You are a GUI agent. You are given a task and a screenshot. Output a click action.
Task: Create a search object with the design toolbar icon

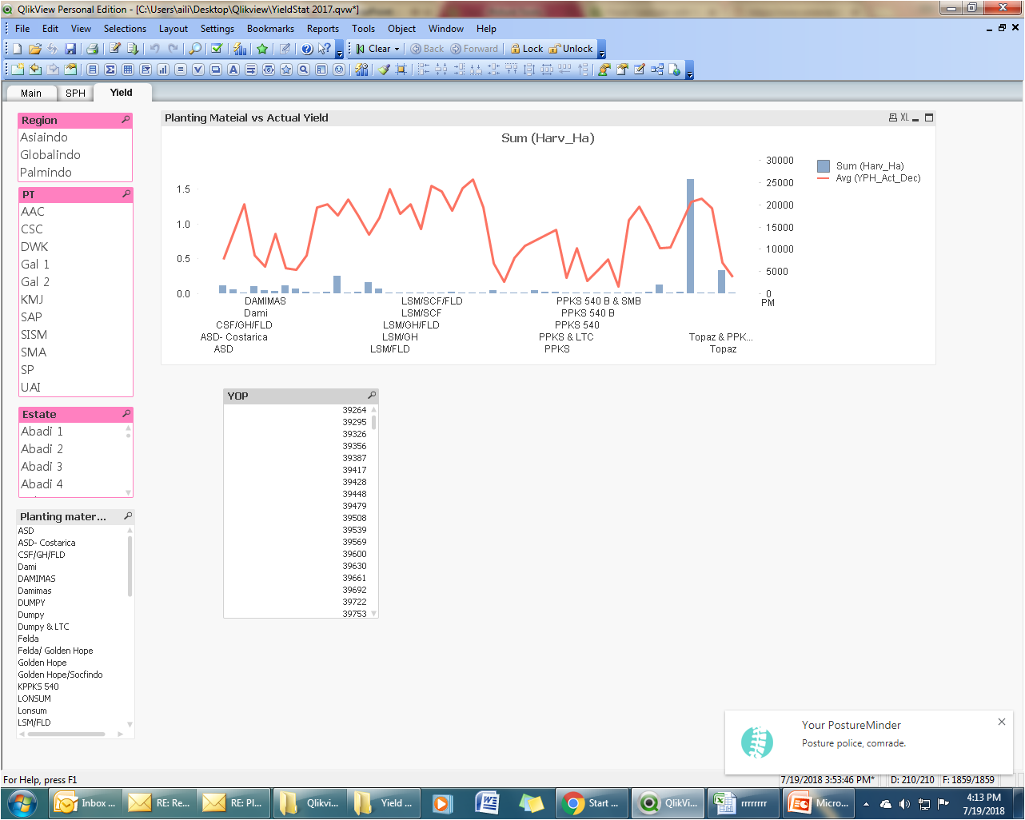click(304, 70)
